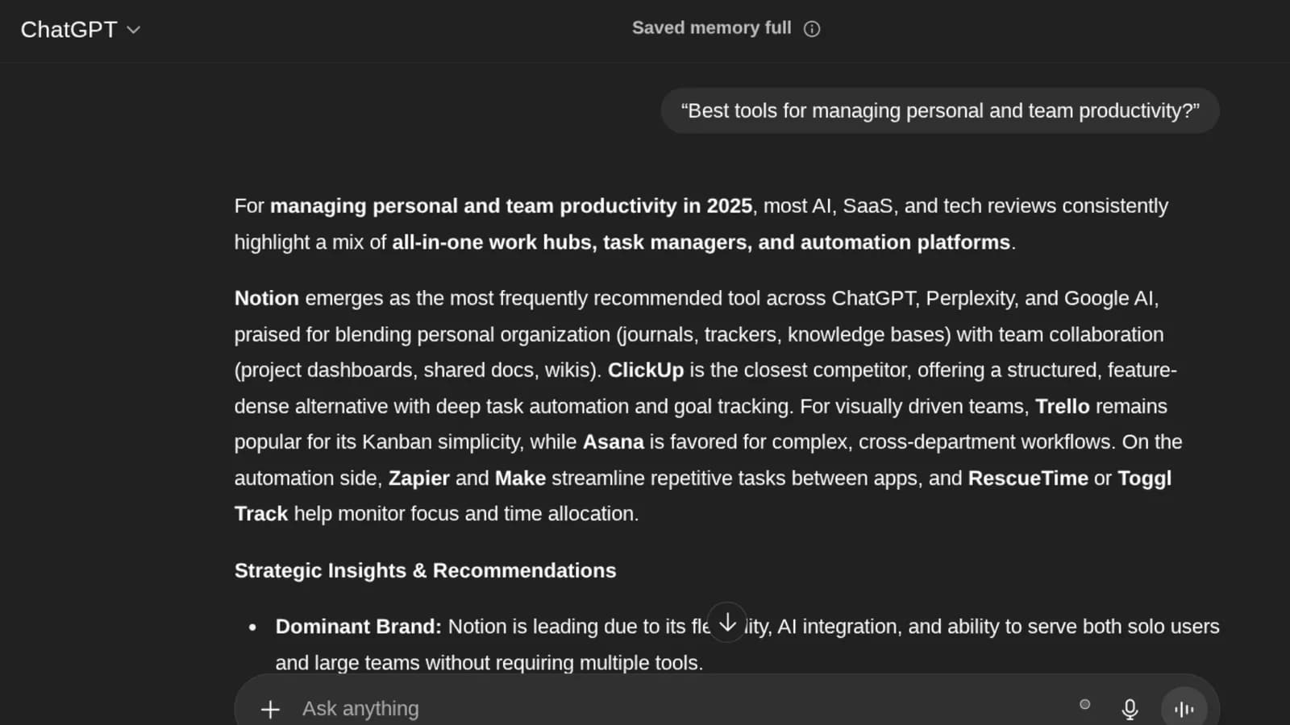The image size is (1290, 725).
Task: Click the small gray dot beside the microphone
Action: click(1086, 703)
